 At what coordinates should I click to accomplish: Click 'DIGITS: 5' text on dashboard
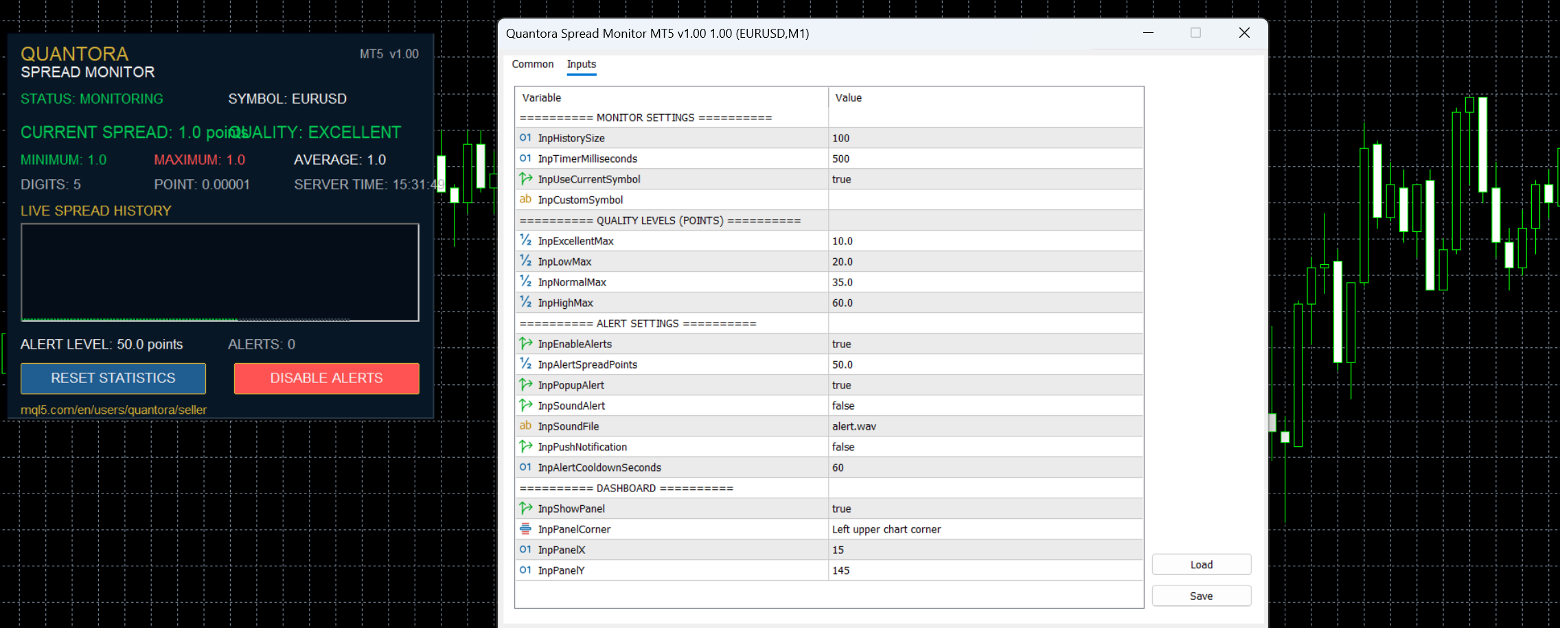51,185
